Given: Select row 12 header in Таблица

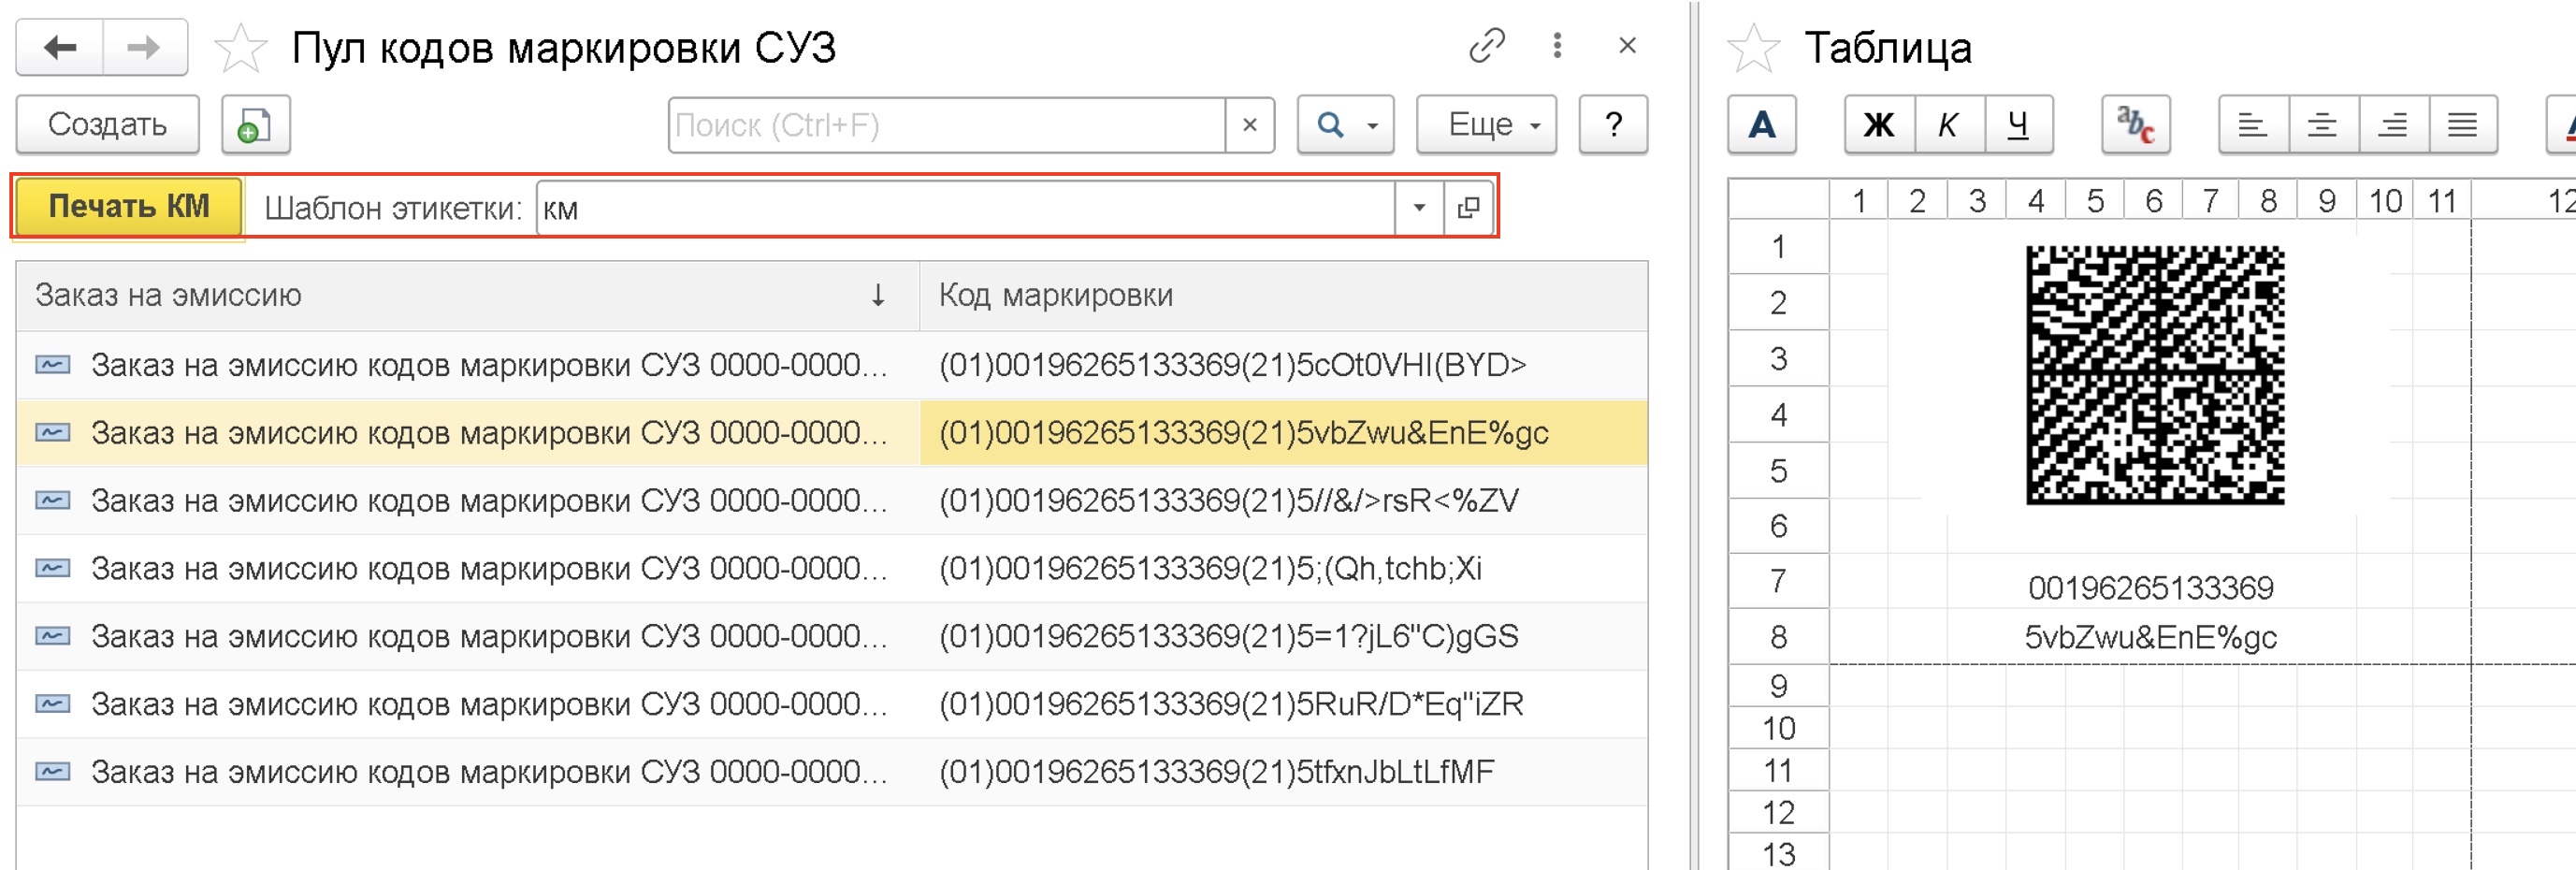Looking at the screenshot, I should point(1779,812).
